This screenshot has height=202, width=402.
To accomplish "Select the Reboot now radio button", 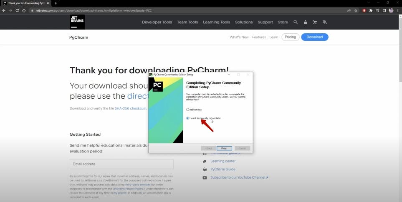I will 188,110.
